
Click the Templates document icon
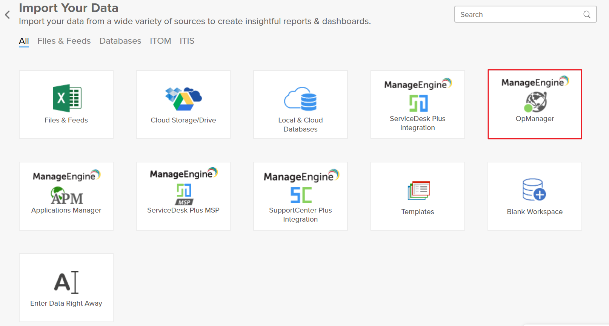(418, 190)
